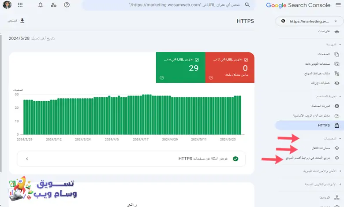Open the Google apps grid icon
Image resolution: width=344 pixels, height=207 pixels.
click(x=20, y=5)
